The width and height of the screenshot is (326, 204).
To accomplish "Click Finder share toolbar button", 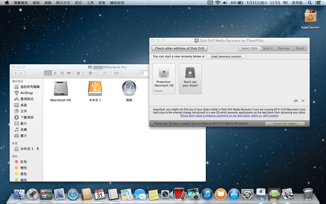I will click(x=104, y=73).
